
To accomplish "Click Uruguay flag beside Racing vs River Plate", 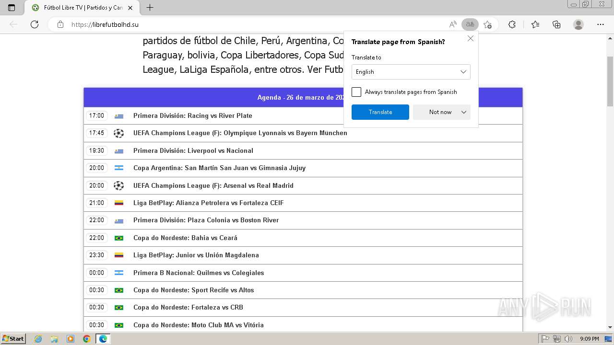I will pyautogui.click(x=119, y=116).
